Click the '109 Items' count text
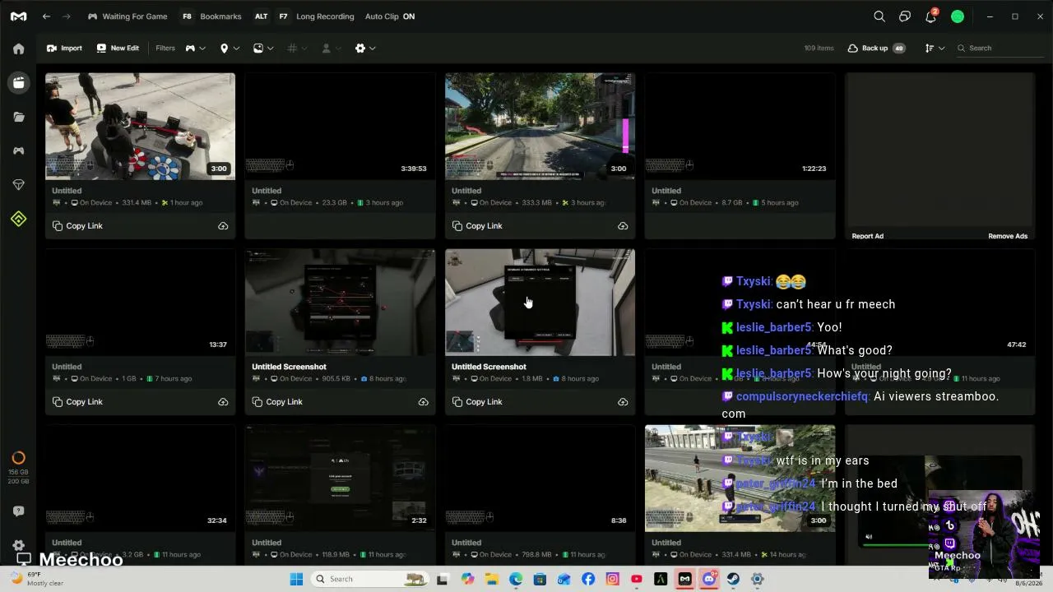Screen dimensions: 1053x592 [819, 49]
